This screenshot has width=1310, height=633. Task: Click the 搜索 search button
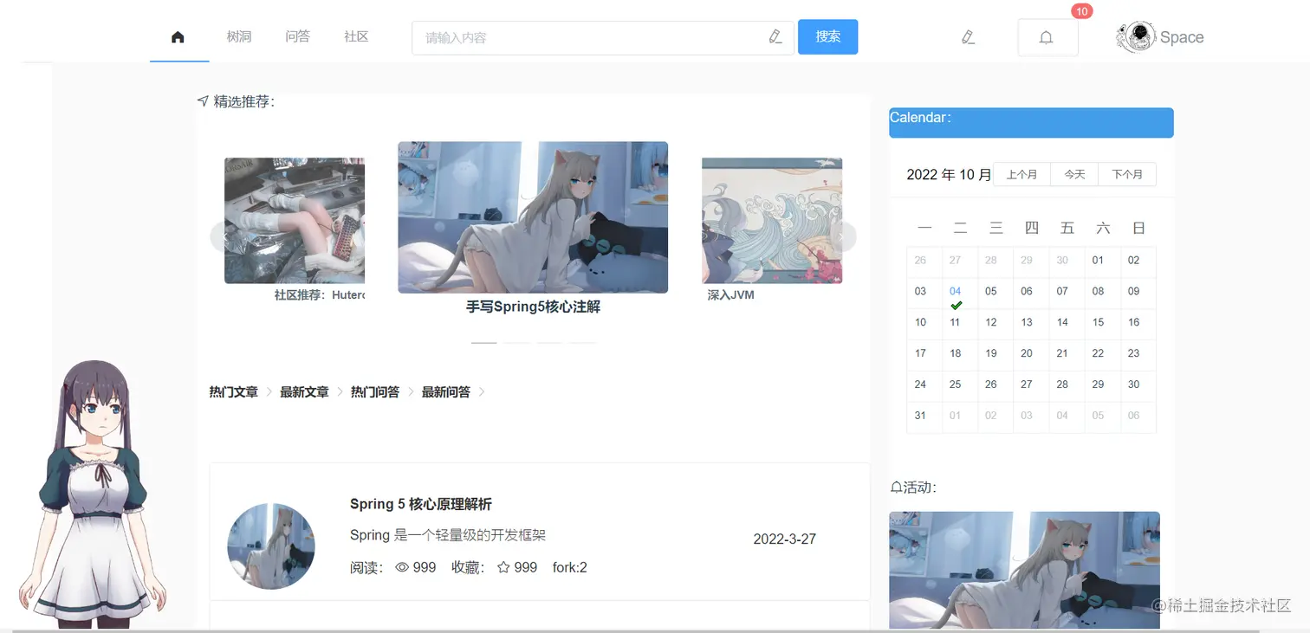pos(827,37)
